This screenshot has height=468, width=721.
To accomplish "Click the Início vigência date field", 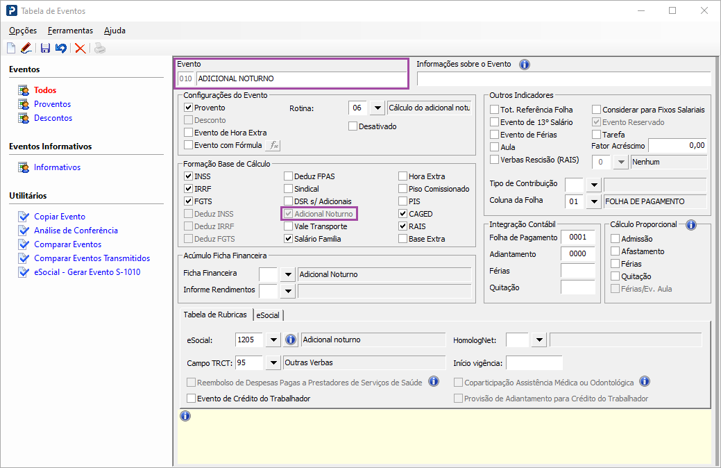I will 534,362.
